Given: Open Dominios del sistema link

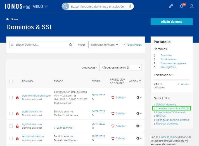Looking at the screenshot, I should (173, 63).
